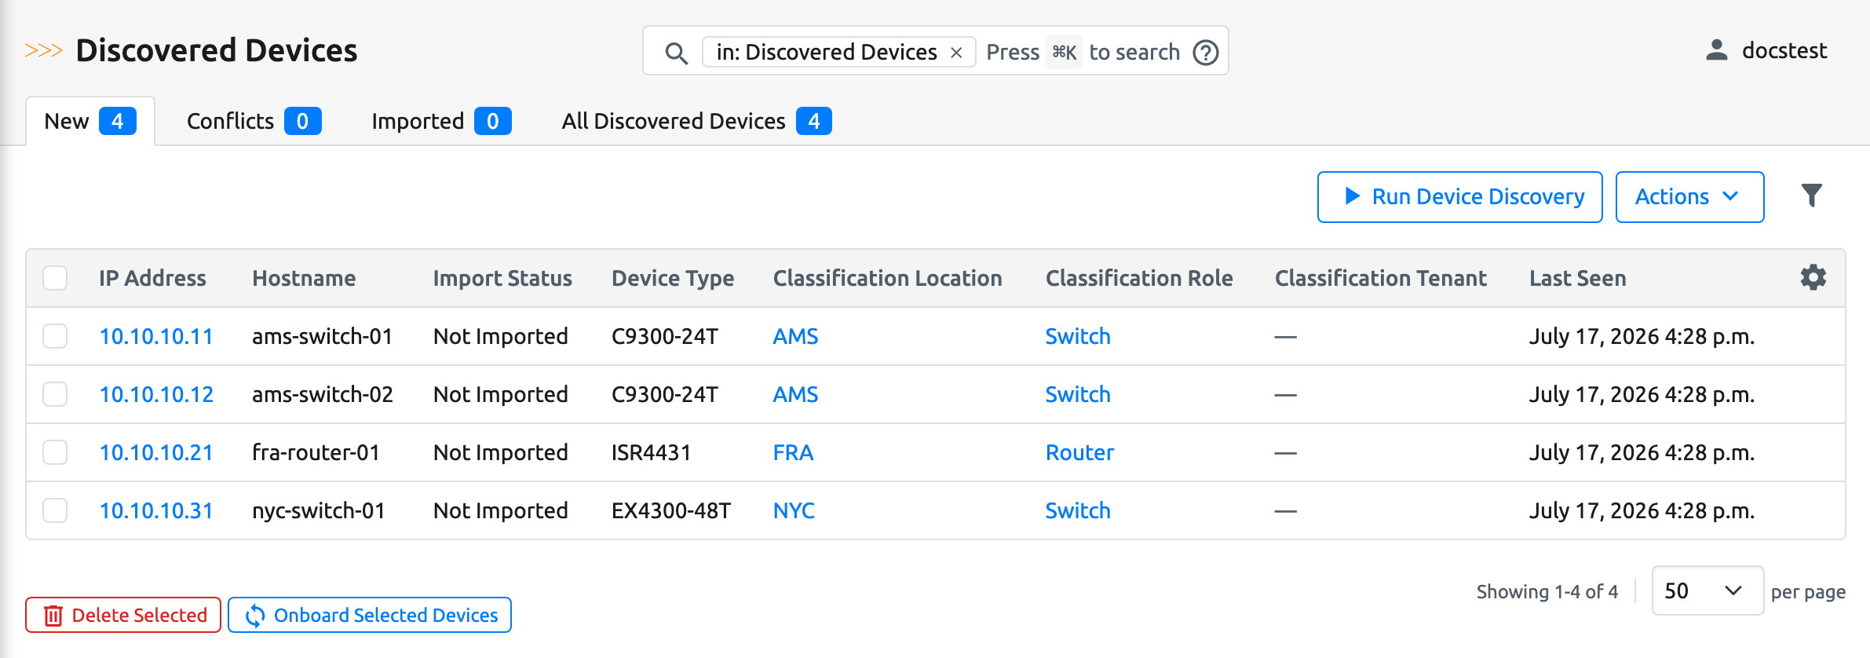Click the search magnifier icon
Screen dimensions: 1870x658
(676, 53)
